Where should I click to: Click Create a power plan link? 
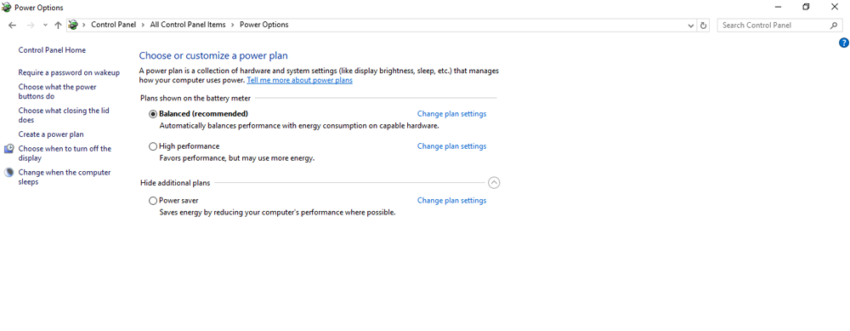tap(51, 134)
